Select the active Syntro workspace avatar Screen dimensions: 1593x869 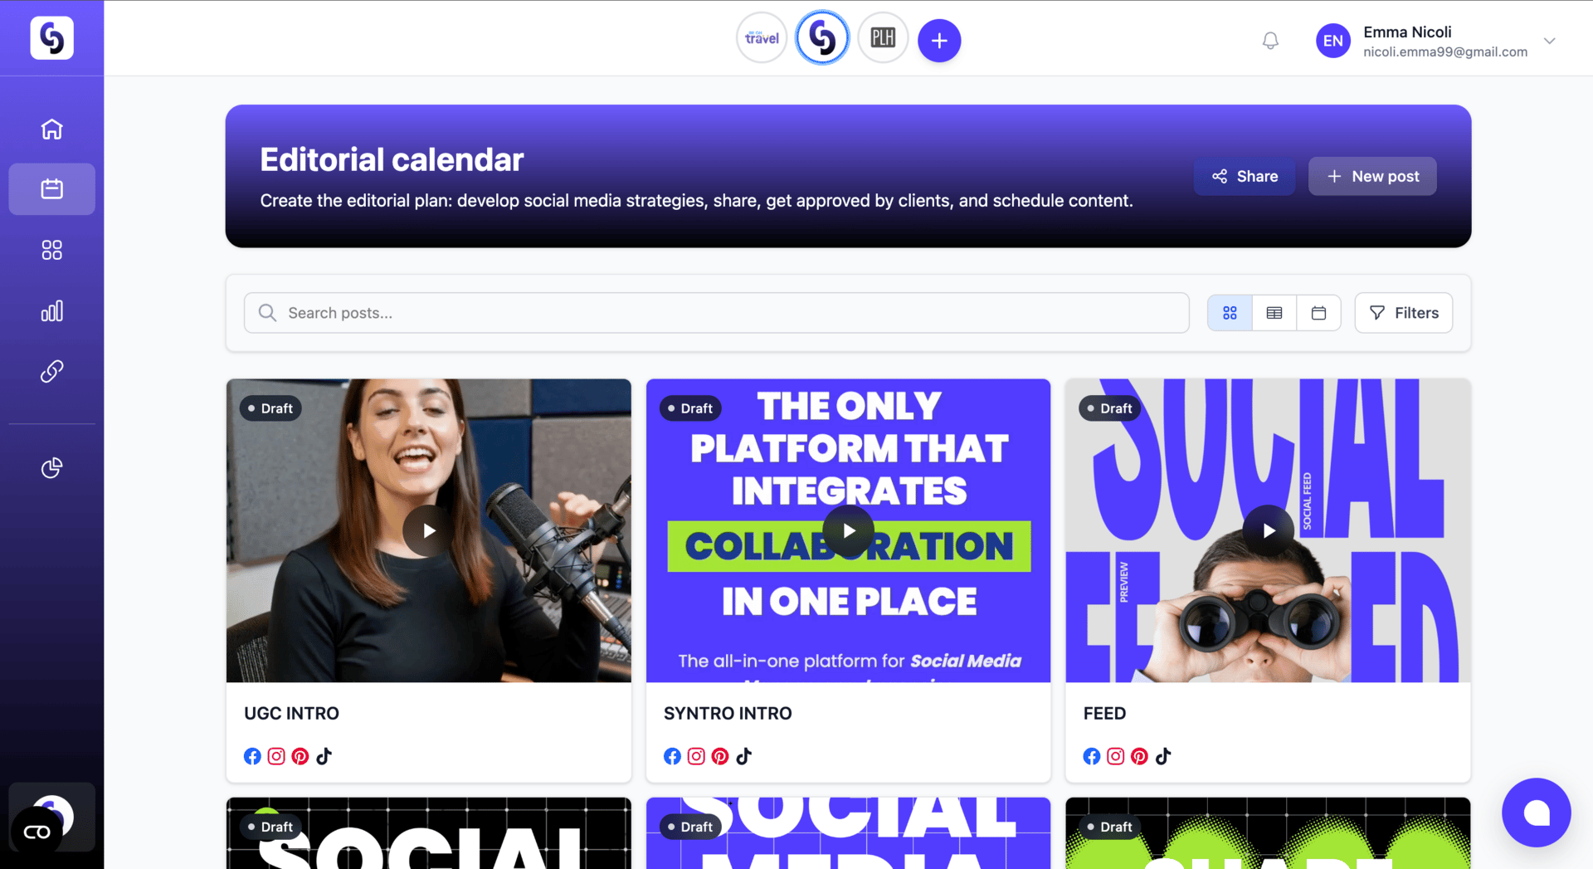click(822, 38)
